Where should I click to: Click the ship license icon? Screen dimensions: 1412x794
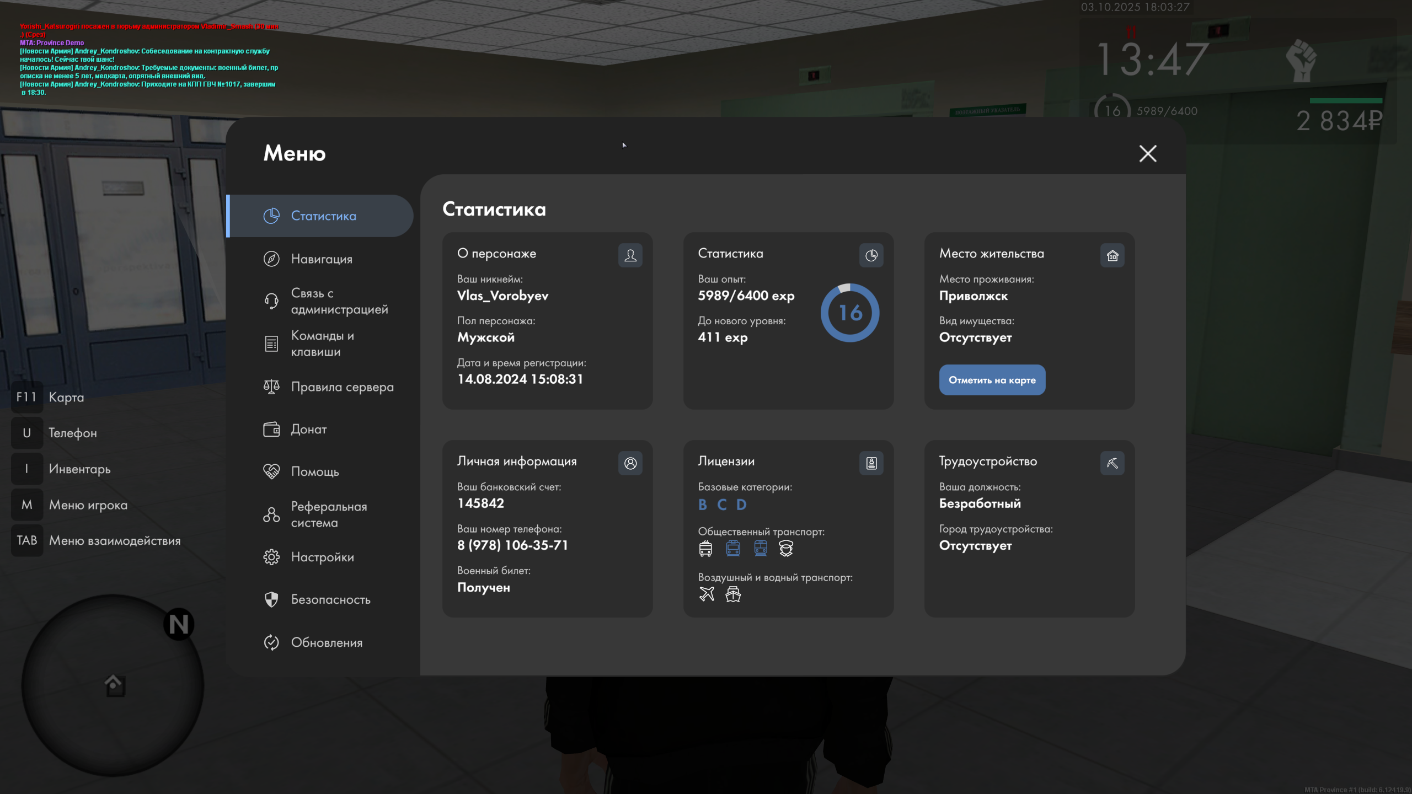coord(733,594)
